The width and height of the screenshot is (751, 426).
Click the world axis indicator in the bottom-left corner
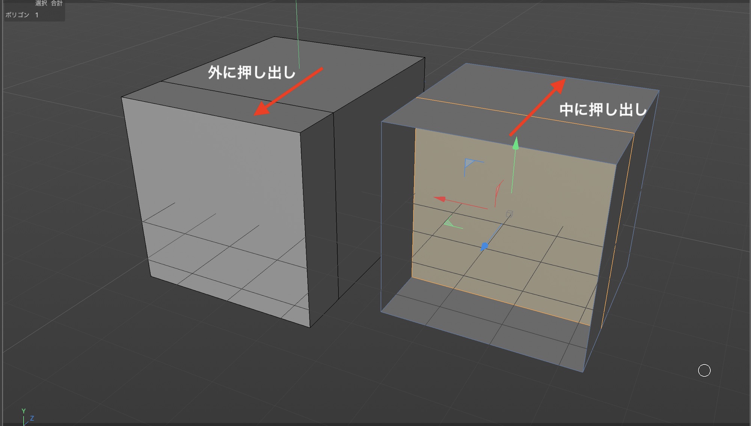[x=26, y=417]
